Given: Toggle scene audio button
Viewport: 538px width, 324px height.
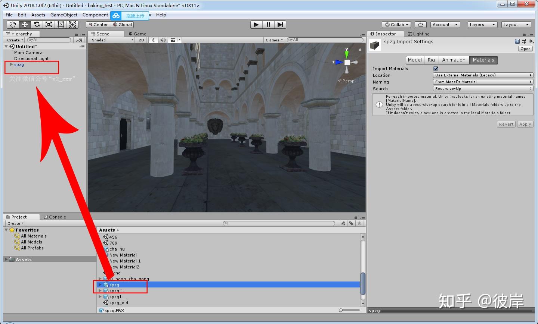Looking at the screenshot, I should click(x=163, y=40).
